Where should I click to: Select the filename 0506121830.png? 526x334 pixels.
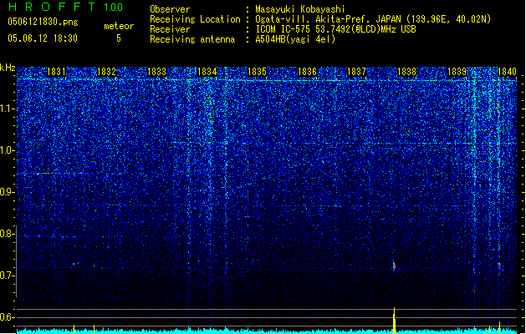coord(43,22)
